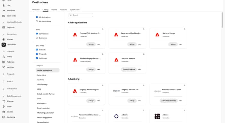Viewport: 225px width, 123px height.
Task: Open Places from the sidebar icon
Action: click(4, 106)
